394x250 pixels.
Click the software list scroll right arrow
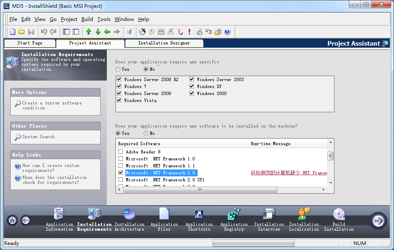pyautogui.click(x=323, y=190)
